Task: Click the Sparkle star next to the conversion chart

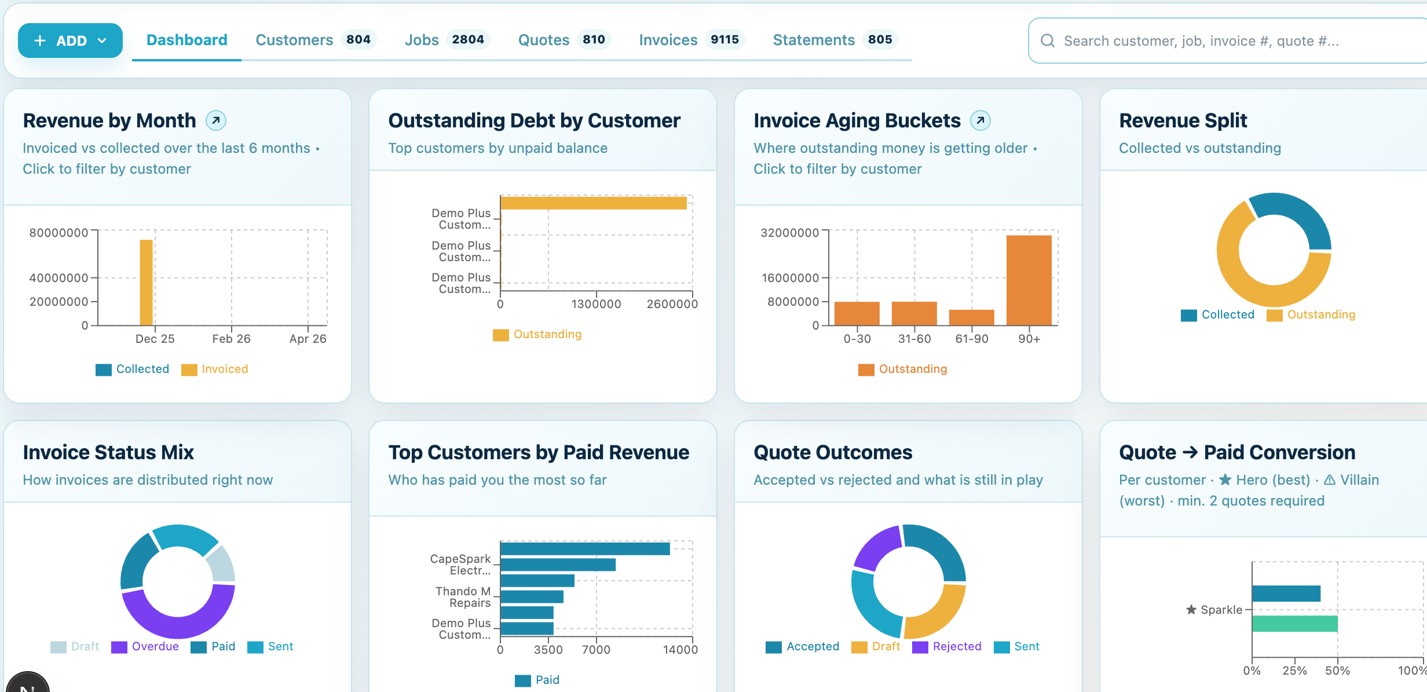Action: pyautogui.click(x=1191, y=609)
